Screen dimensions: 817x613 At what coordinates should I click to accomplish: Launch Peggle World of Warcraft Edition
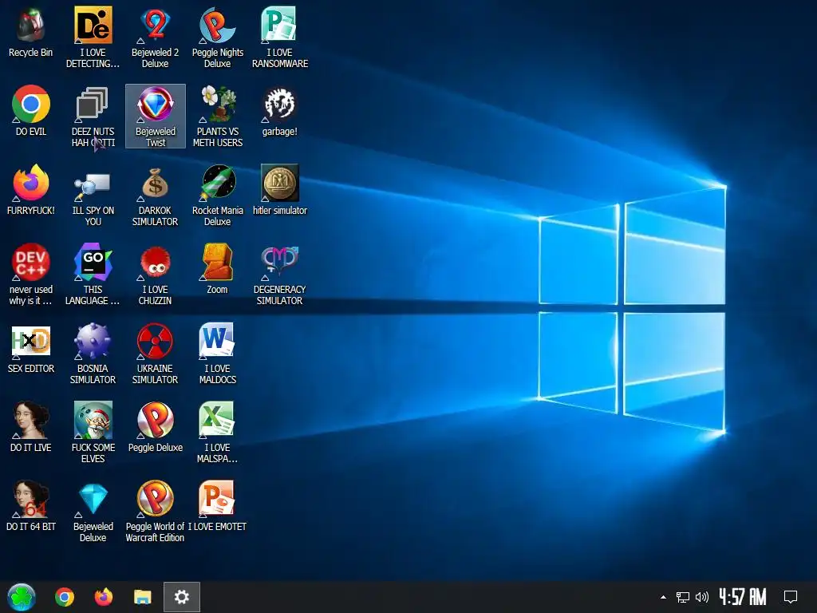(x=156, y=512)
